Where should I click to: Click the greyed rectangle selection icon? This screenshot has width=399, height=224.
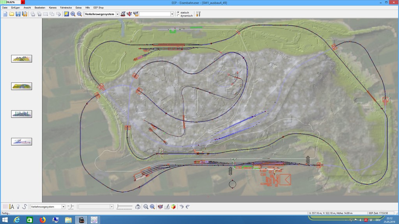click(46, 14)
